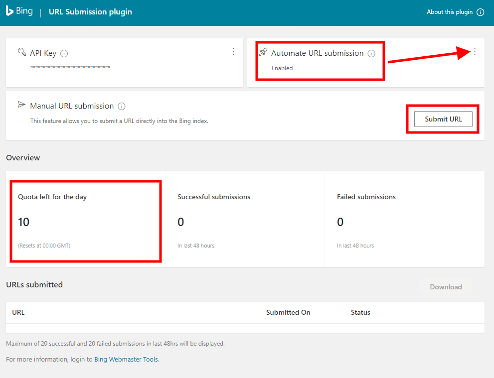494x378 pixels.
Task: Open API Key options three-dot menu
Action: click(x=233, y=52)
